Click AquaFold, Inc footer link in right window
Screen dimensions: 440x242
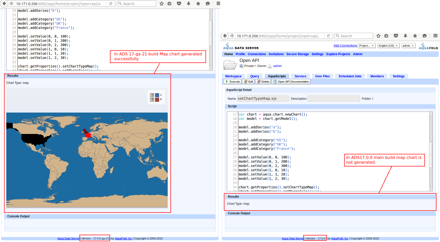[x=340, y=238]
